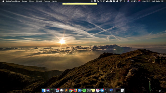Open Finder from the dock
This screenshot has height=93, width=166.
coord(44,90)
